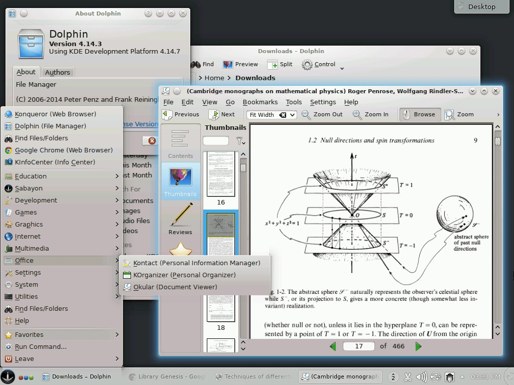The image size is (514, 385).
Task: Open KInfoCenter from the menu
Action: [x=62, y=162]
